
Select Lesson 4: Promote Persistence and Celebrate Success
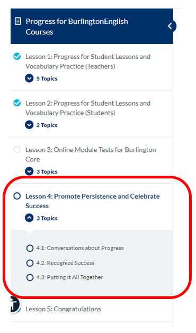click(93, 201)
